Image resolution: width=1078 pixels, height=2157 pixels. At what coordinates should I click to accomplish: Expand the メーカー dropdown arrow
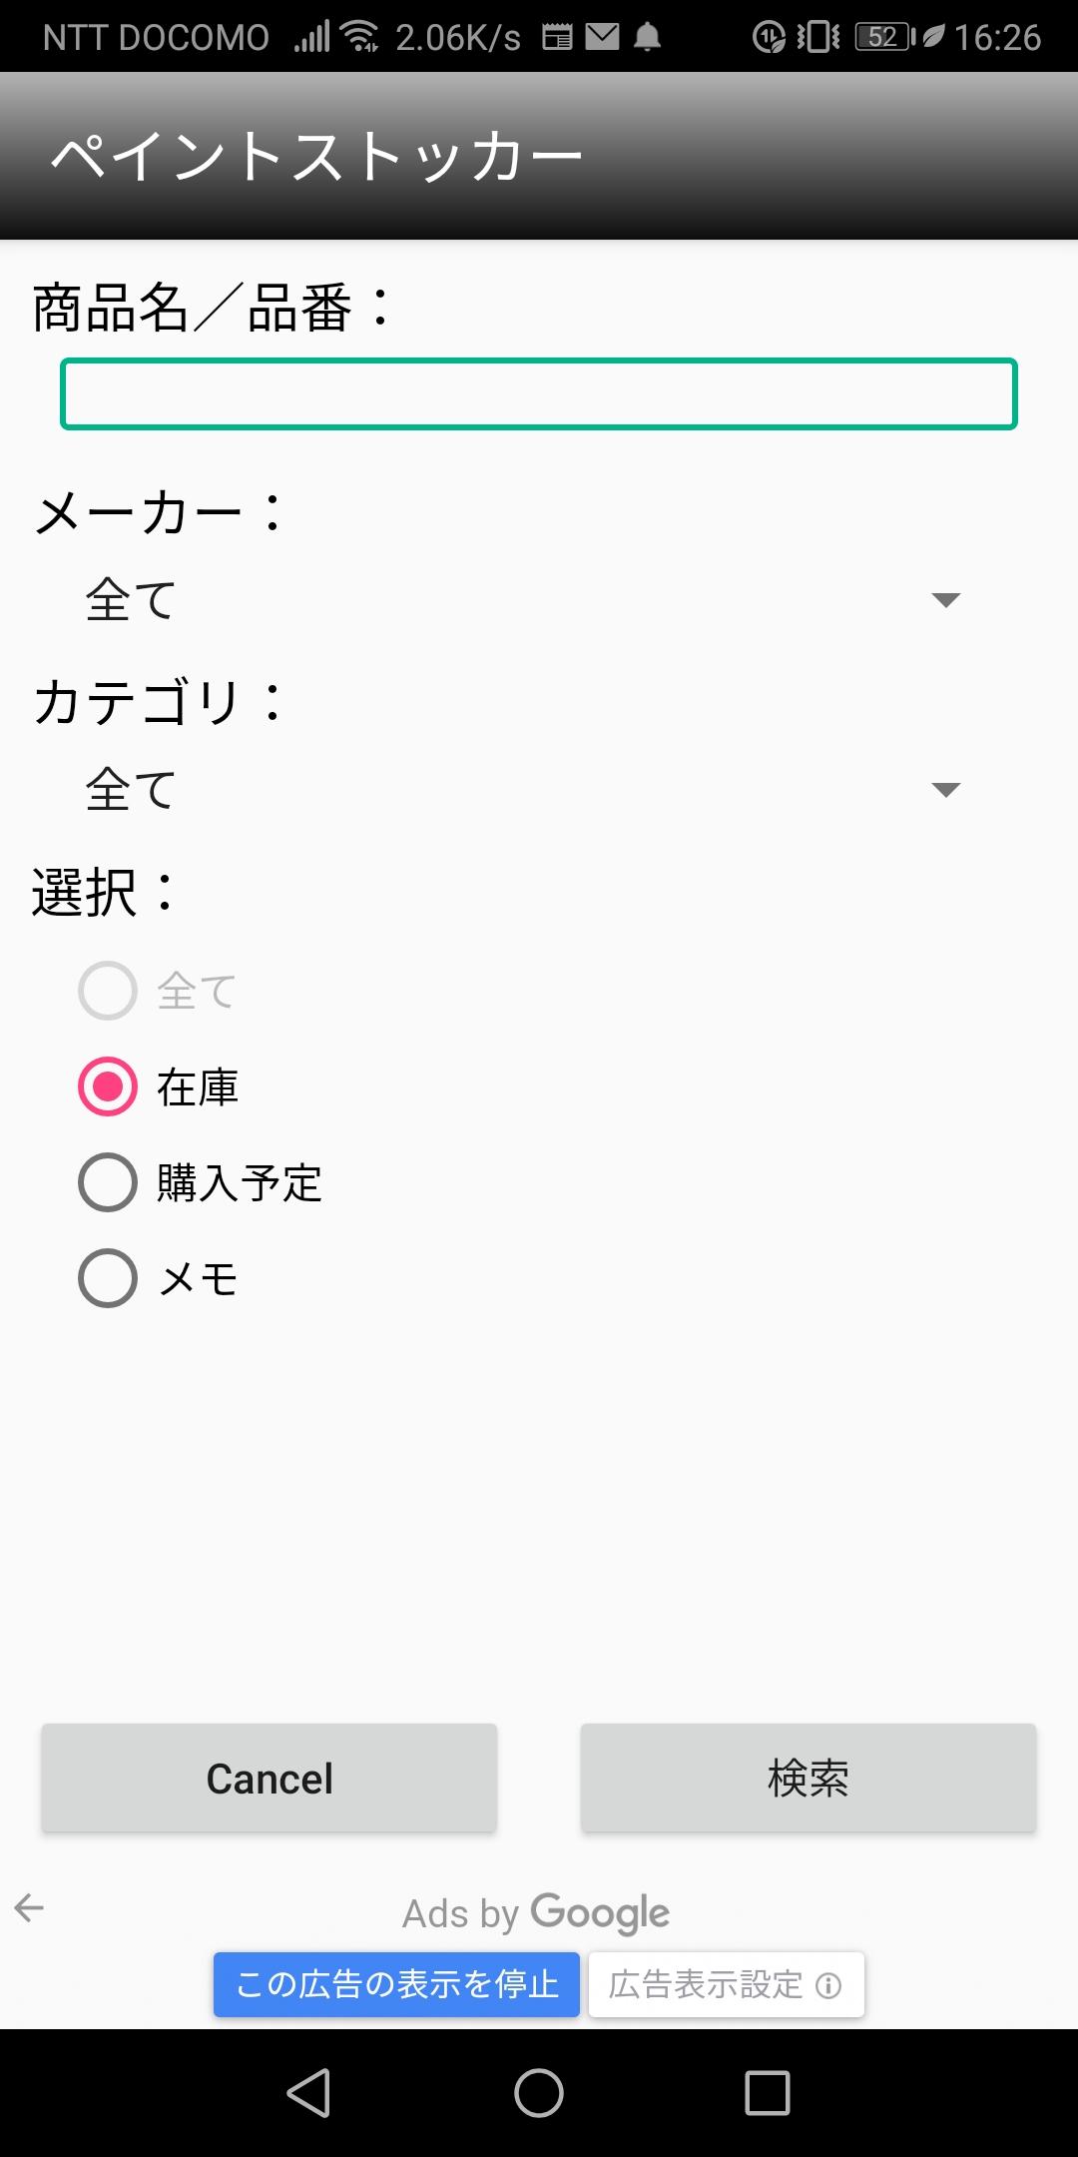point(945,600)
